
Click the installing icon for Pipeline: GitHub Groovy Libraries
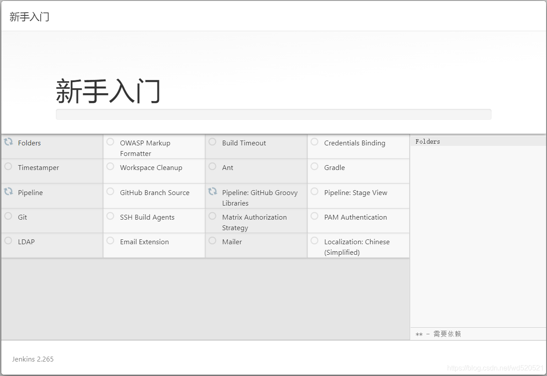(213, 191)
